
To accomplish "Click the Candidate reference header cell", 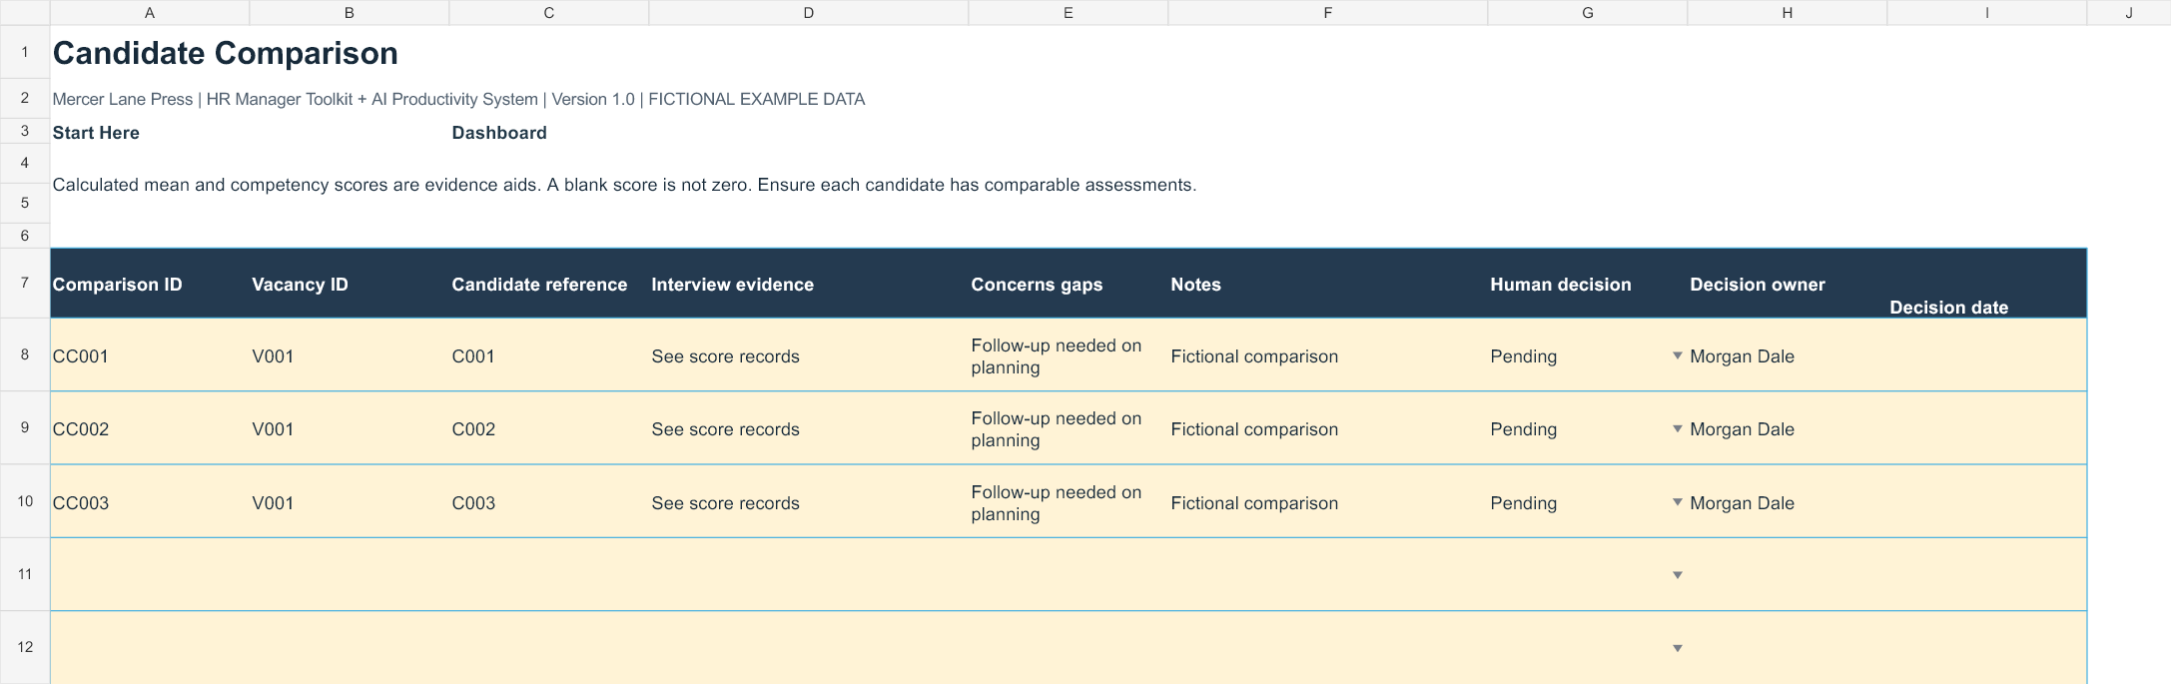I will pyautogui.click(x=549, y=284).
